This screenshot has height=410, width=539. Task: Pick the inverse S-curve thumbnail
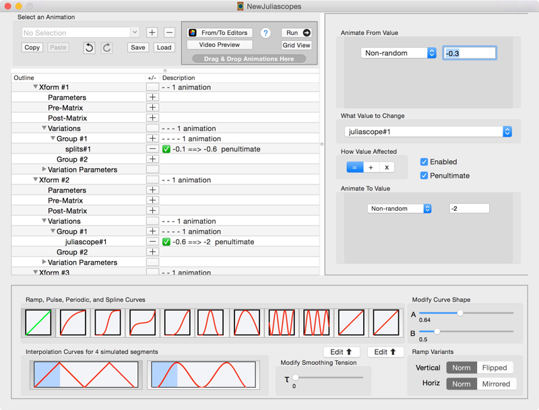[x=142, y=322]
